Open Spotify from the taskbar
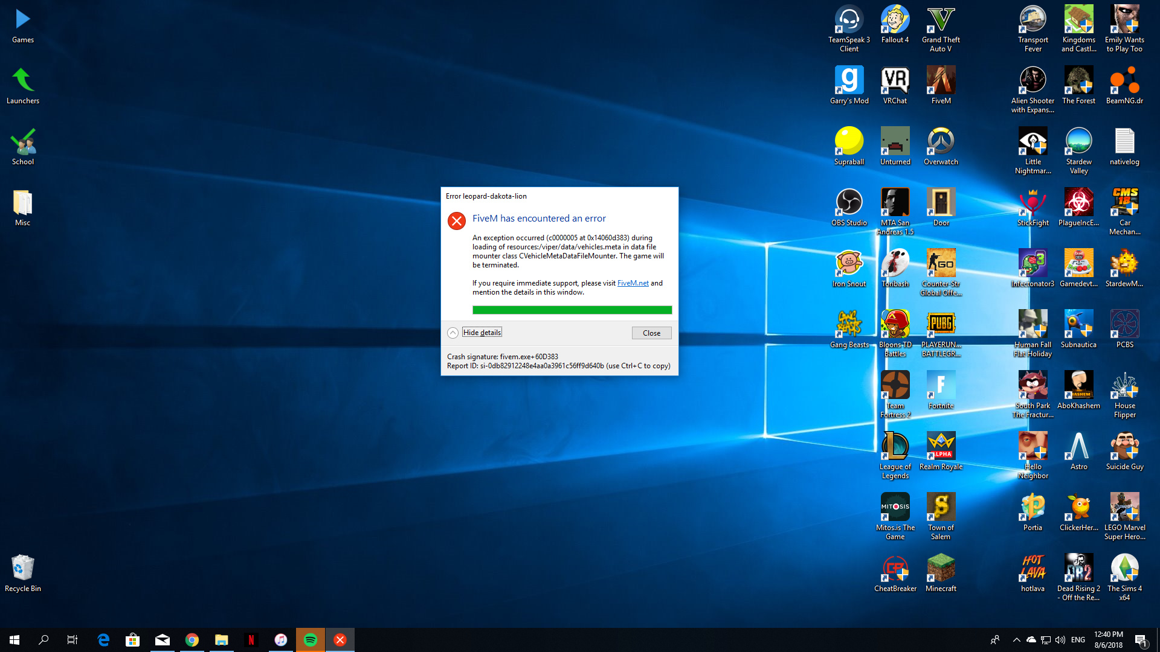Viewport: 1160px width, 652px height. (311, 640)
